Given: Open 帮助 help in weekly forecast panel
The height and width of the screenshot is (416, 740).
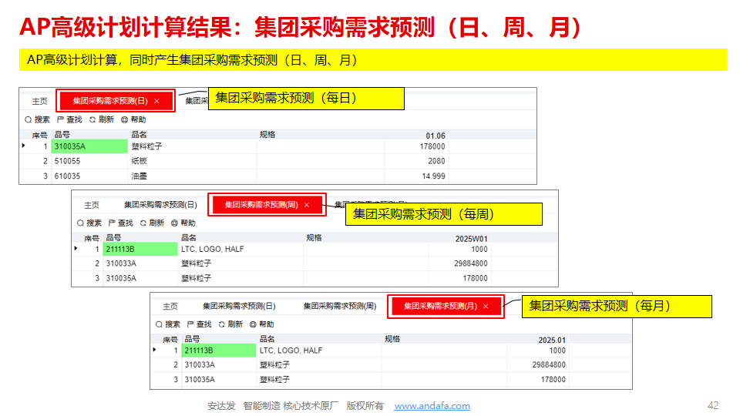Looking at the screenshot, I should pos(176,223).
